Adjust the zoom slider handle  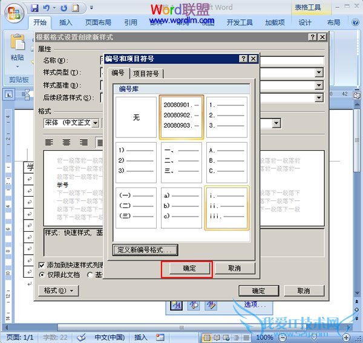pos(313,338)
